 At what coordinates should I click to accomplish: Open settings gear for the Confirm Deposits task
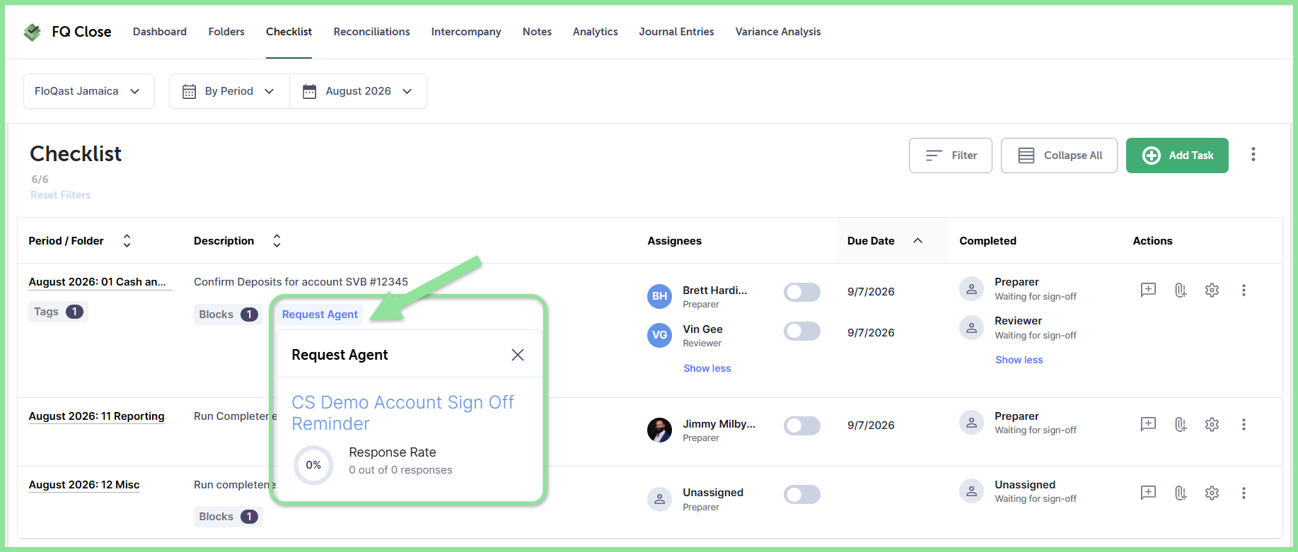1212,290
